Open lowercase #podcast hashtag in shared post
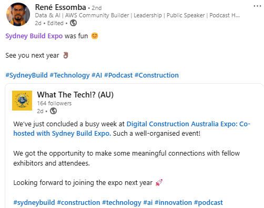 pos(208,203)
